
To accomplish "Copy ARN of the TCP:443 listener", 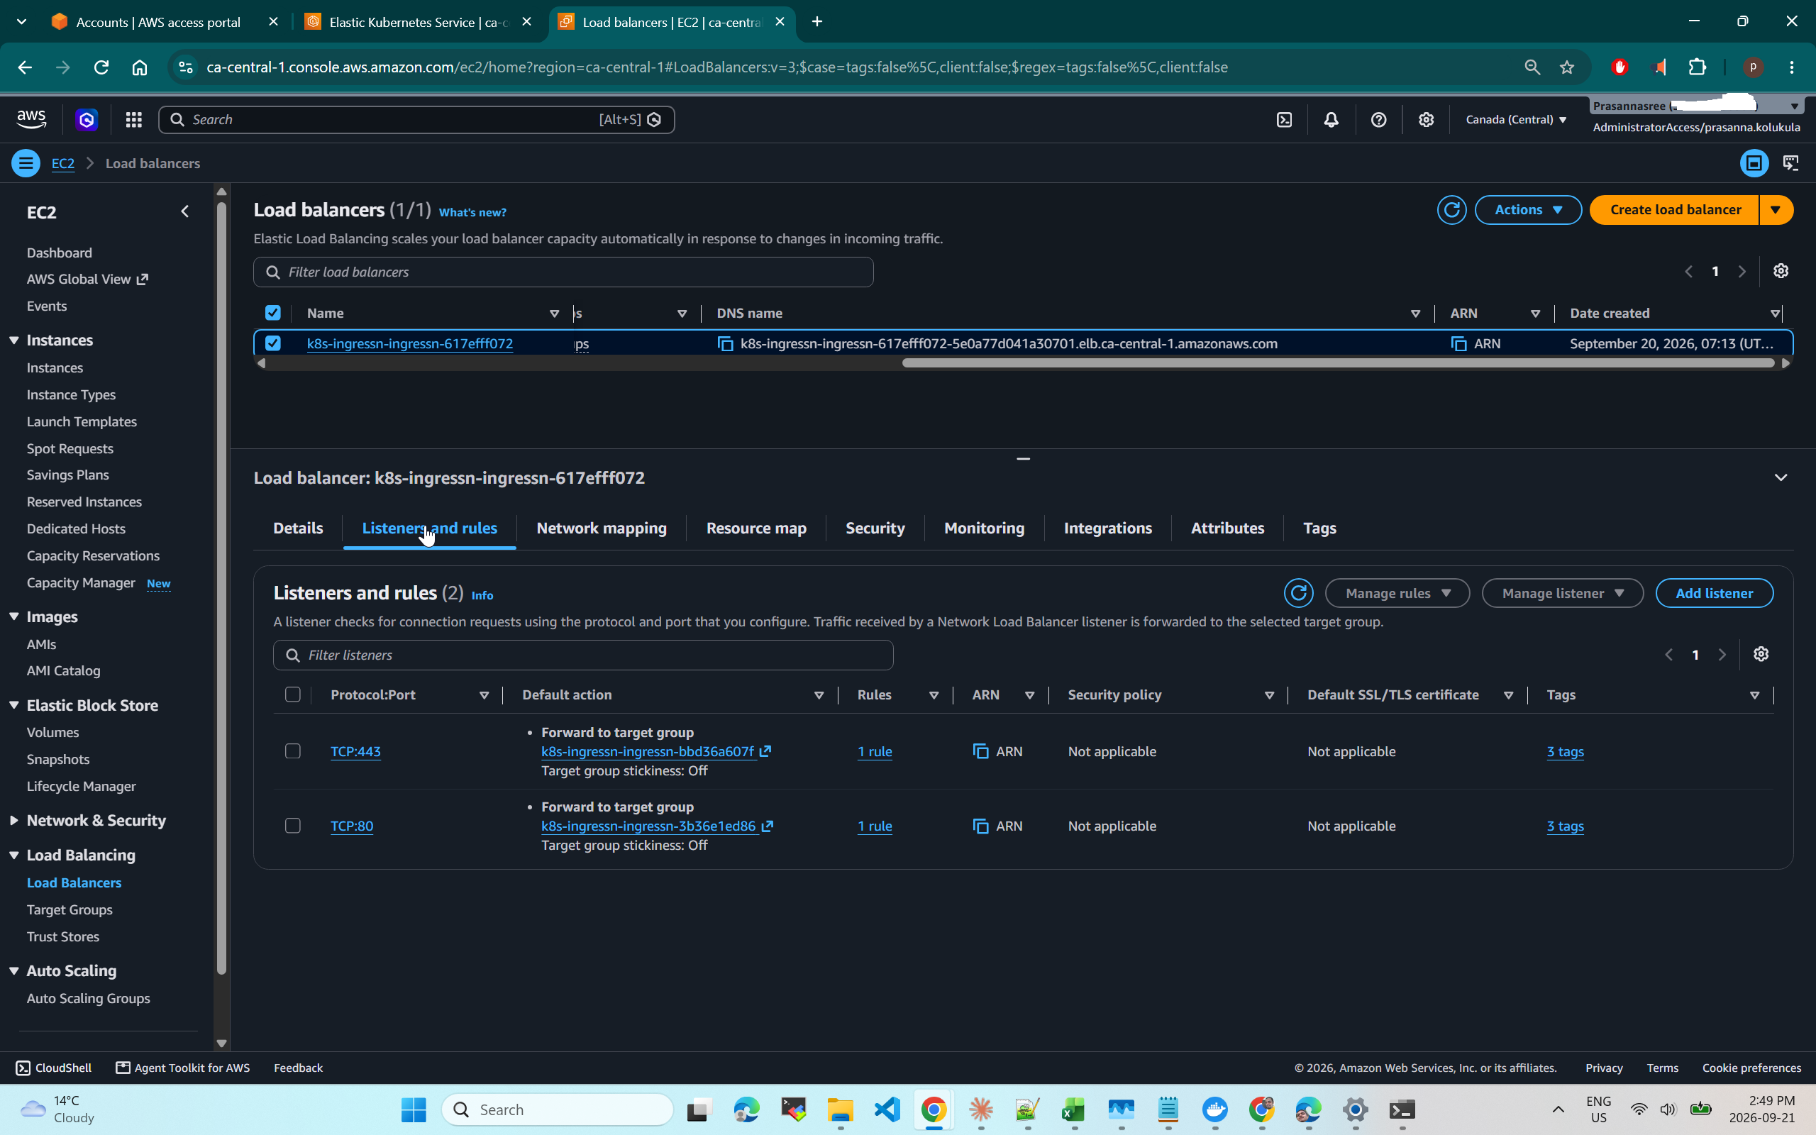I will 980,751.
